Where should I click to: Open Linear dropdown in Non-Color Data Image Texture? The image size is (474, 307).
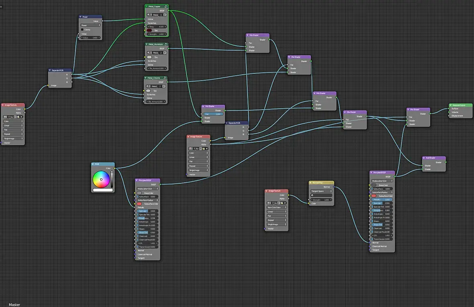coord(276,211)
